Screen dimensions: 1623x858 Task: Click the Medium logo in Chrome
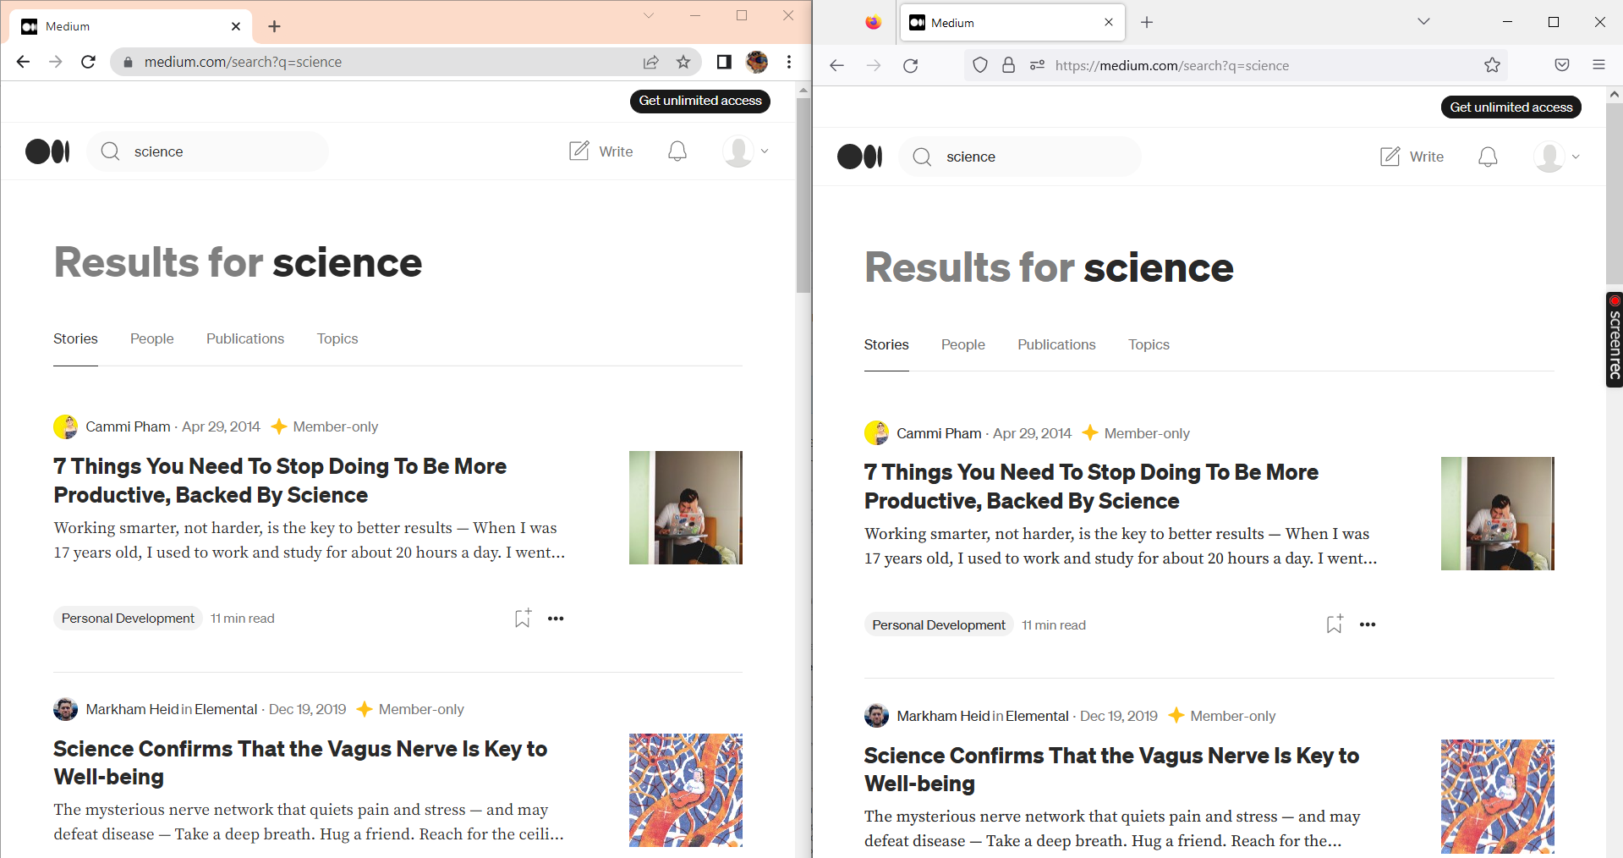click(47, 151)
